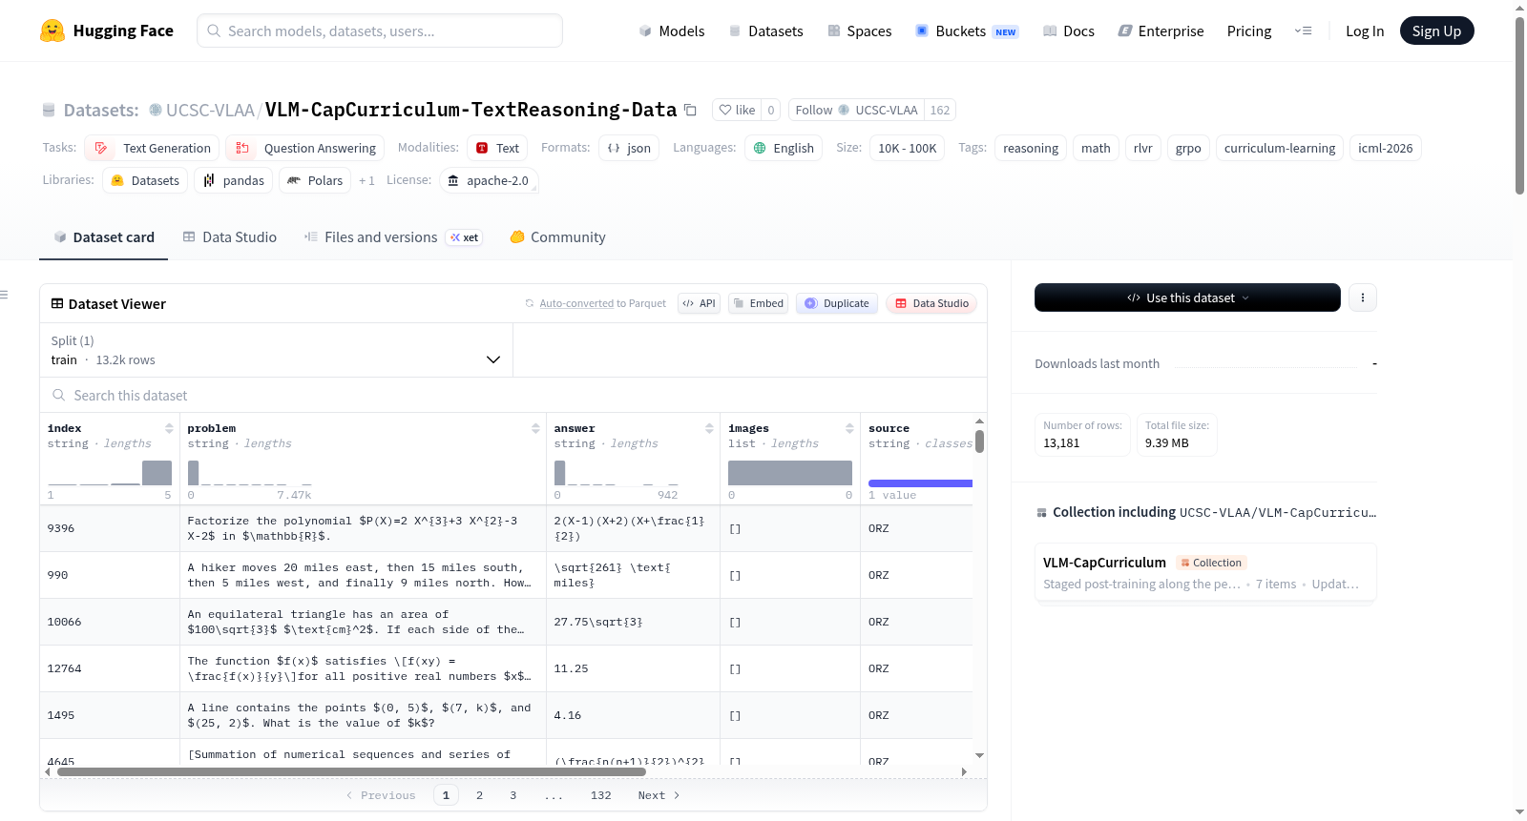Click the json format tag

tap(629, 149)
